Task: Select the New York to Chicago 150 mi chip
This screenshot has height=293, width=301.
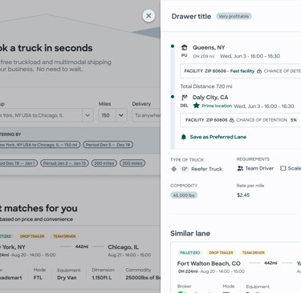Action: pyautogui.click(x=40, y=145)
